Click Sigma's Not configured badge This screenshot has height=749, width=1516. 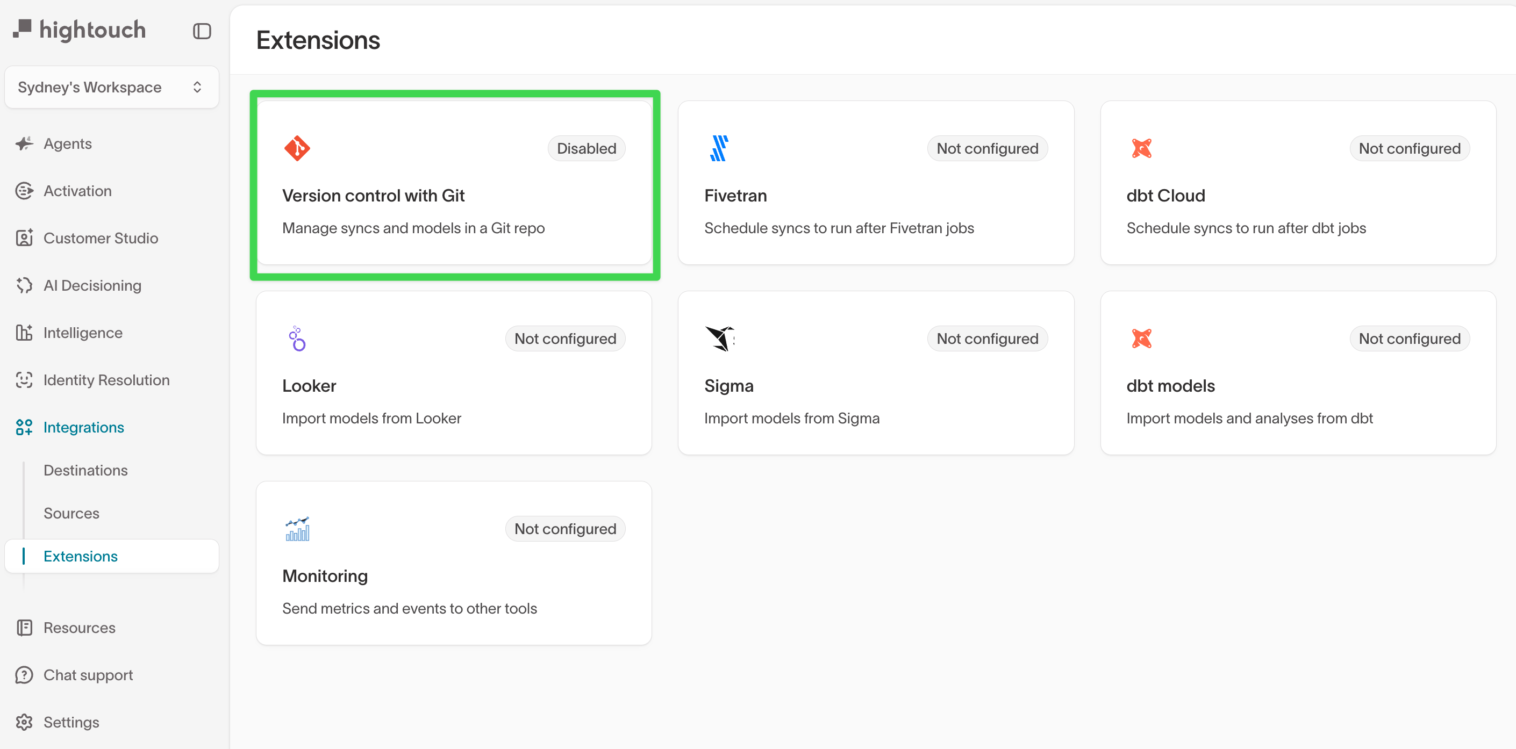pyautogui.click(x=987, y=339)
